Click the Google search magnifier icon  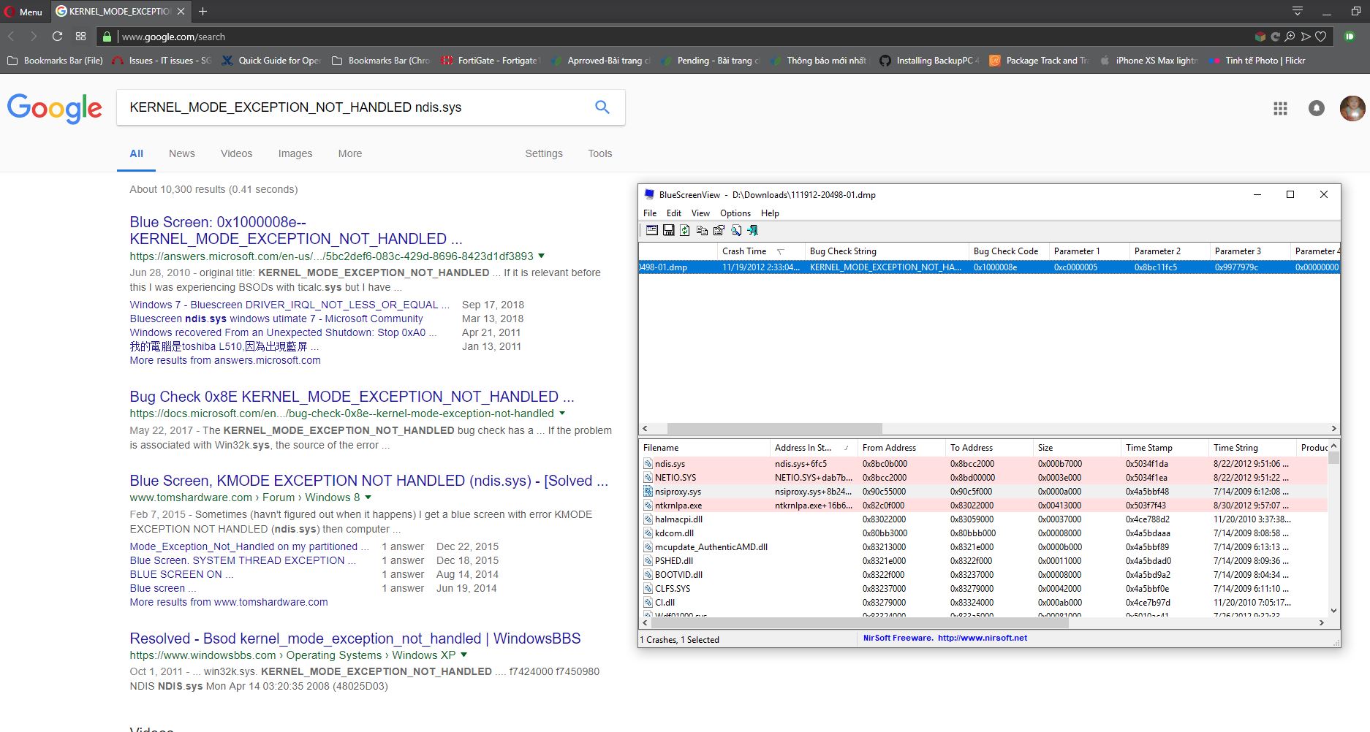coord(602,107)
